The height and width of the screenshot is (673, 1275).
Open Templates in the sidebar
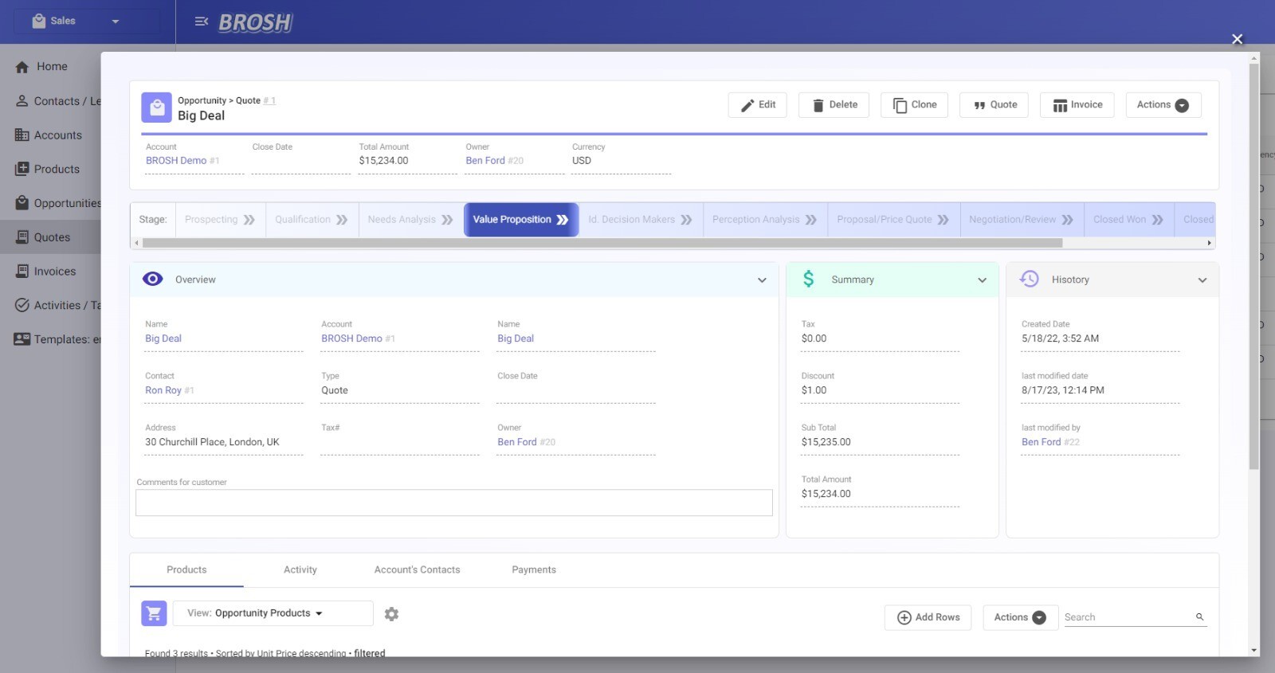tap(51, 339)
